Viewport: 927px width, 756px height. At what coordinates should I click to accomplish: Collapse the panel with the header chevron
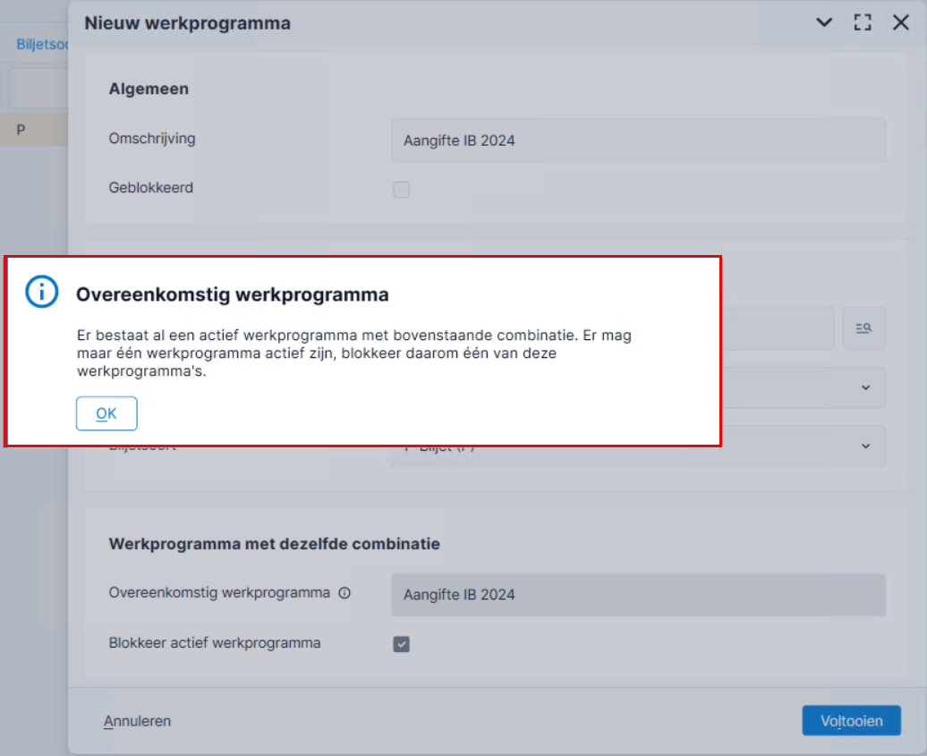pyautogui.click(x=824, y=22)
